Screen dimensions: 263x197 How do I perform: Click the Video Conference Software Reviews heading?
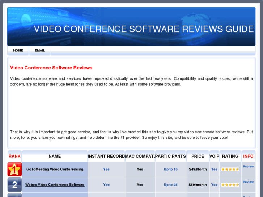(x=51, y=68)
